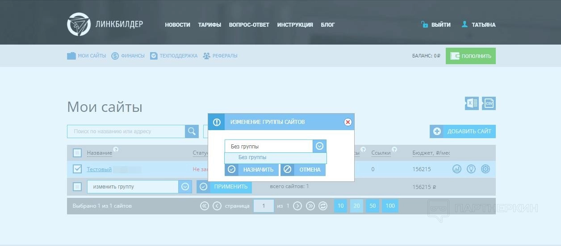Sort by Название column header
561x246 pixels.
pyautogui.click(x=99, y=153)
